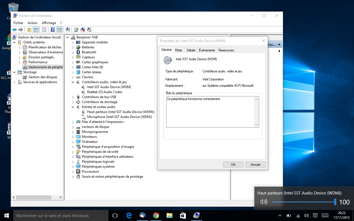Click the Disable device down-arrow icon
Viewport: 354px width, 221px height.
pyautogui.click(x=89, y=30)
